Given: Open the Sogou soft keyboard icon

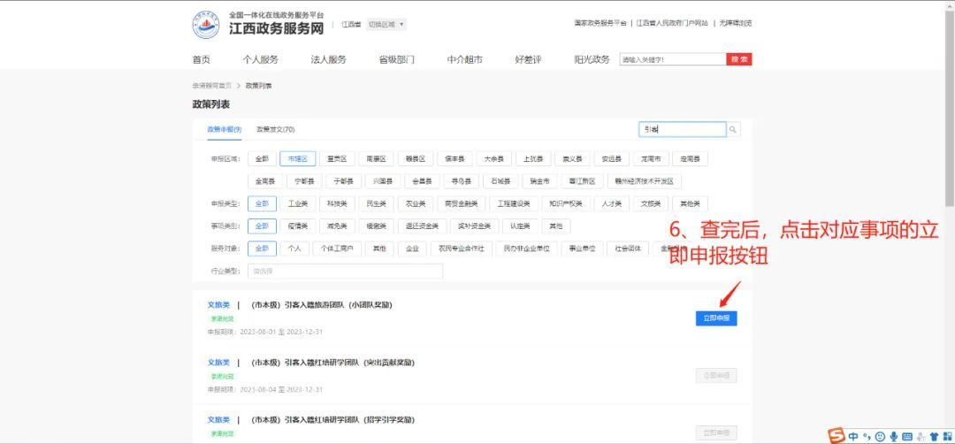Looking at the screenshot, I should pyautogui.click(x=907, y=436).
